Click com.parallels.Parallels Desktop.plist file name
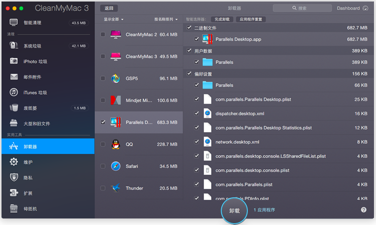The width and height of the screenshot is (376, 225). tap(253, 99)
